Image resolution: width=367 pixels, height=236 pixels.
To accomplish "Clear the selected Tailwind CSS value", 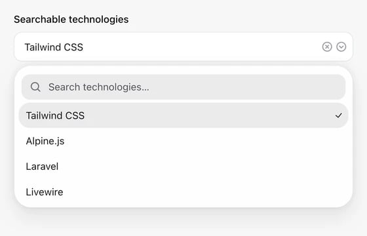I will point(327,47).
